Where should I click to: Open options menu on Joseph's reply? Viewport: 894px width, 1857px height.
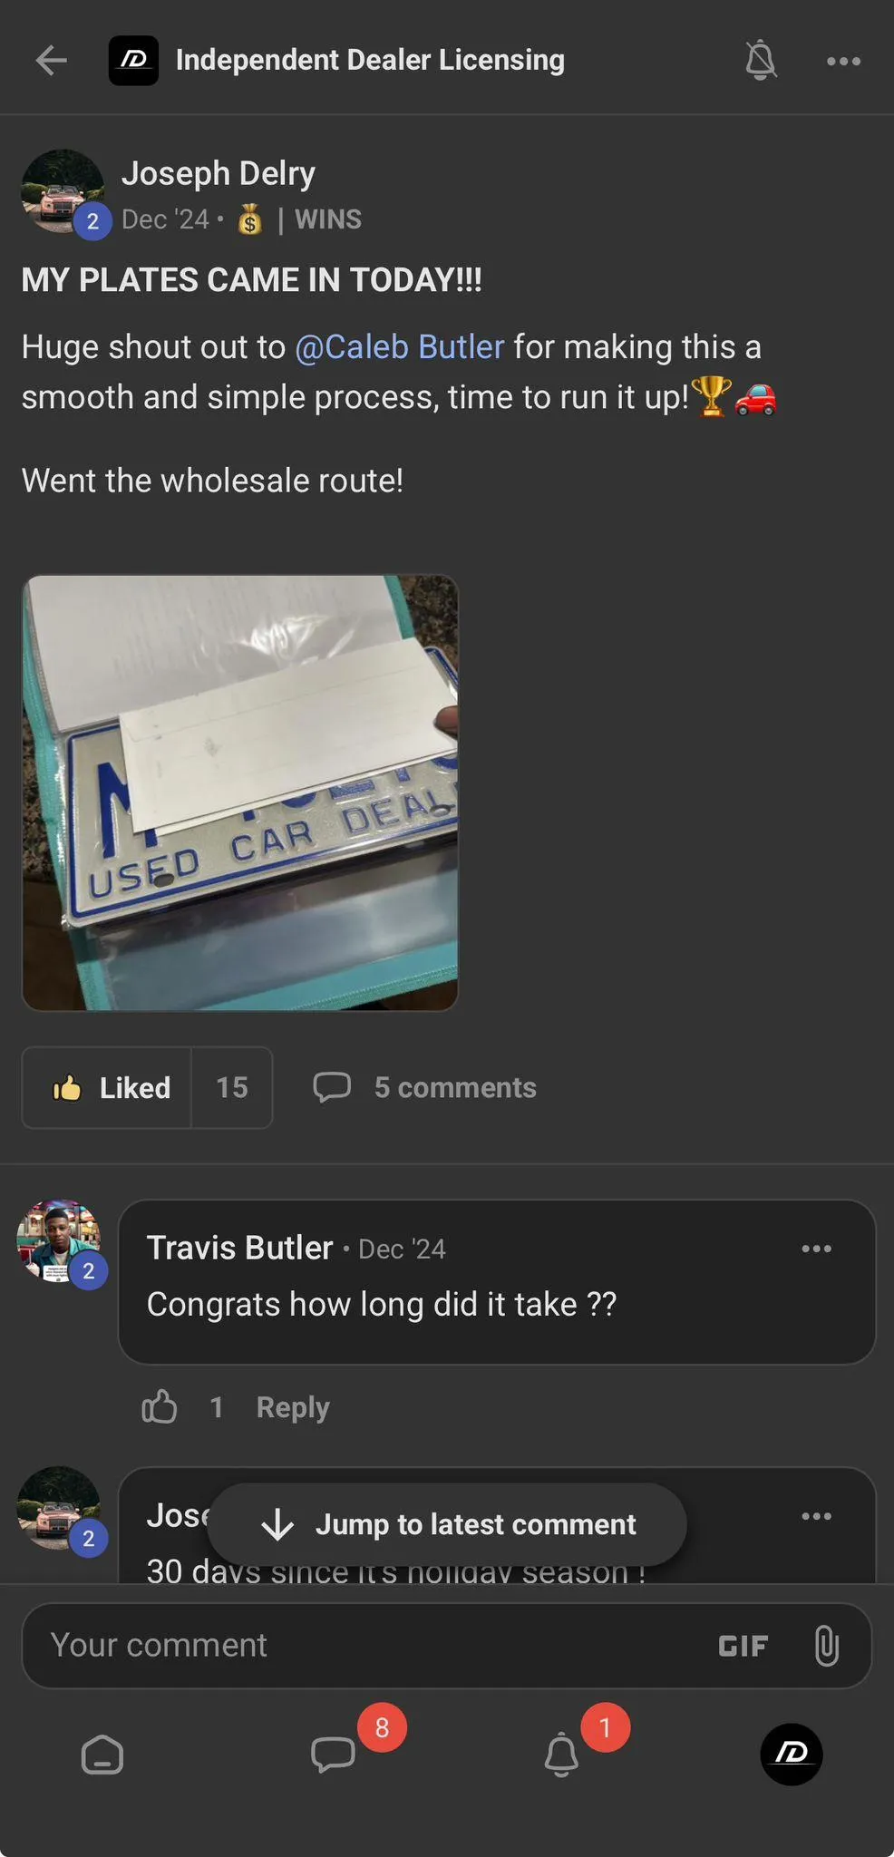(x=816, y=1516)
